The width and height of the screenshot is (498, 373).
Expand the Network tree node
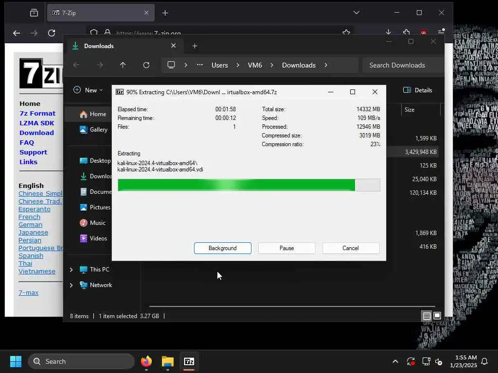tap(71, 285)
